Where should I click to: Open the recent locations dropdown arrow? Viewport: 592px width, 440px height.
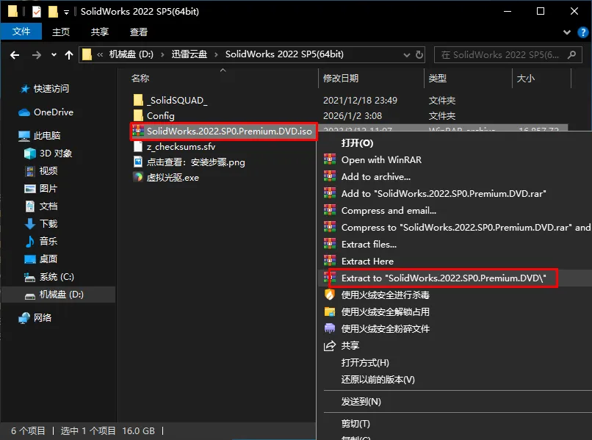[54, 55]
